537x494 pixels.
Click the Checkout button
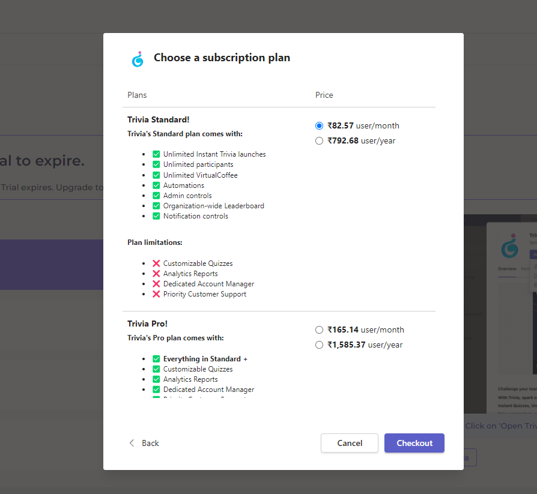tap(414, 443)
